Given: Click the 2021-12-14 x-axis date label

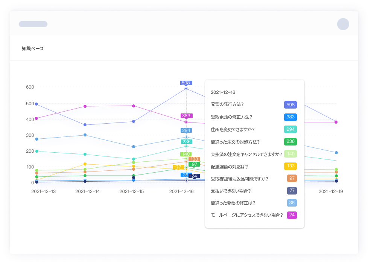Looking at the screenshot, I should pyautogui.click(x=88, y=191).
